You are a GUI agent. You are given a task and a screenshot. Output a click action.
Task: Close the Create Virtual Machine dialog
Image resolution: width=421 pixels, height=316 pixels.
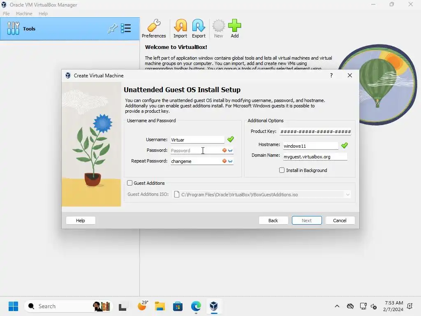point(349,75)
